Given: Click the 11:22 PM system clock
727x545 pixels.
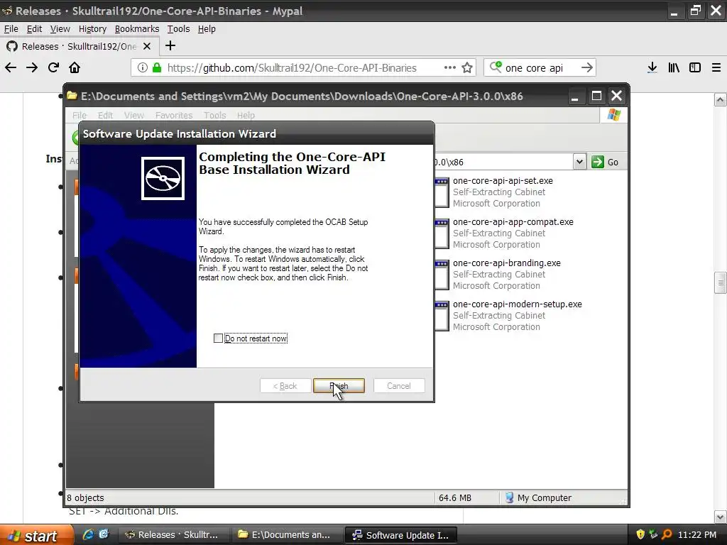Looking at the screenshot, I should click(x=697, y=535).
